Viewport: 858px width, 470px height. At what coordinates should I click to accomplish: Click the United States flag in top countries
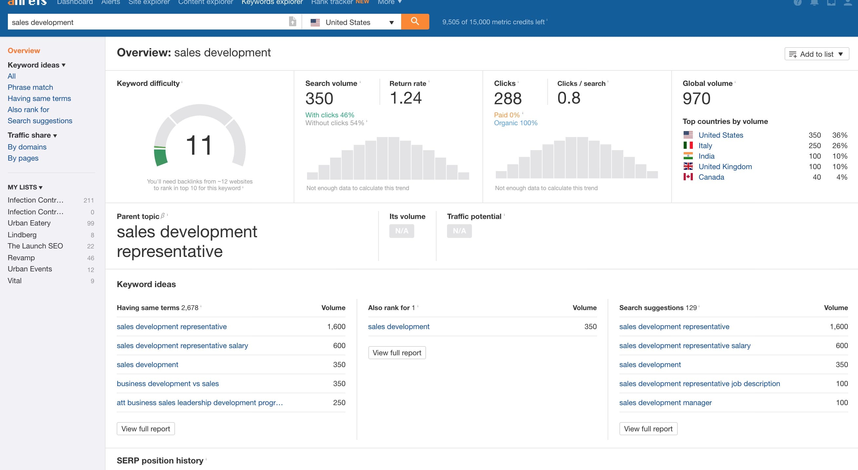688,135
